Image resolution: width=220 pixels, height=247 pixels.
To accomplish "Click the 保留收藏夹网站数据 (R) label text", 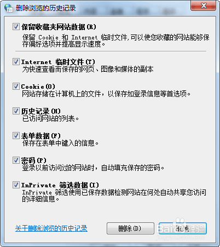I will [x=59, y=27].
